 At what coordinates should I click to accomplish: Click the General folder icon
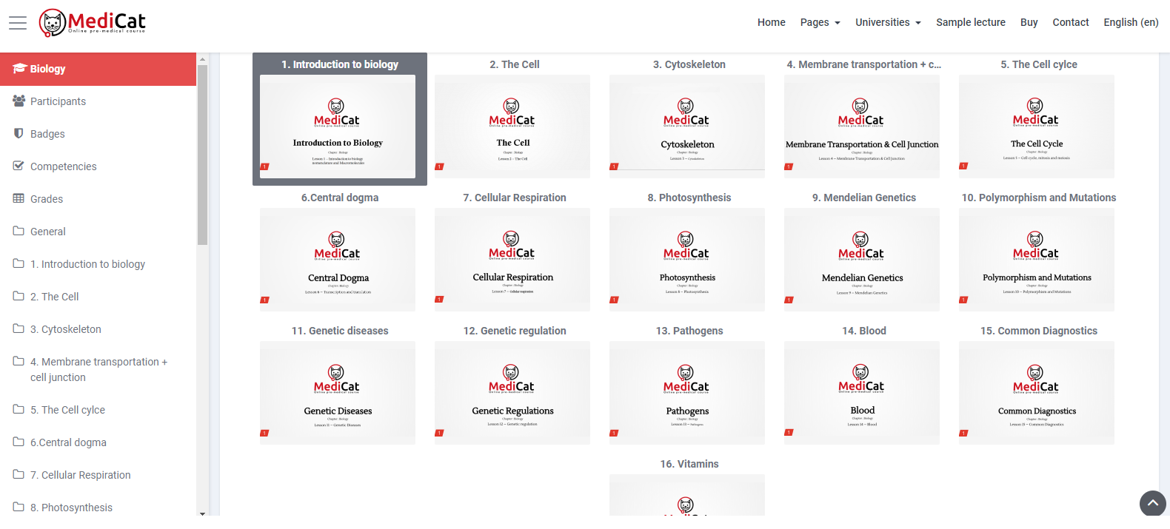[19, 231]
